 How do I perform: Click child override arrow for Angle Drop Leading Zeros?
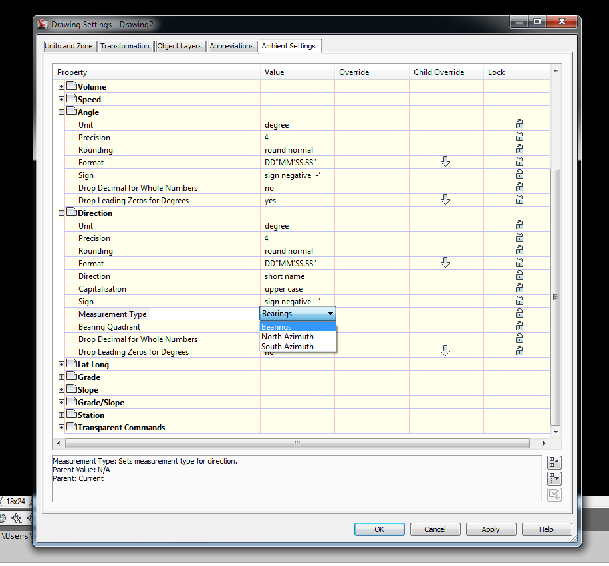coord(445,199)
